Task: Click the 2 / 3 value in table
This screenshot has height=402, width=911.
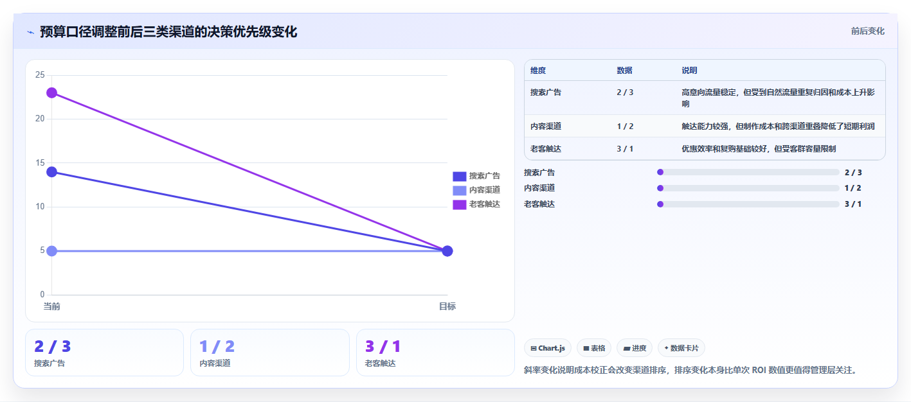Action: tap(625, 92)
